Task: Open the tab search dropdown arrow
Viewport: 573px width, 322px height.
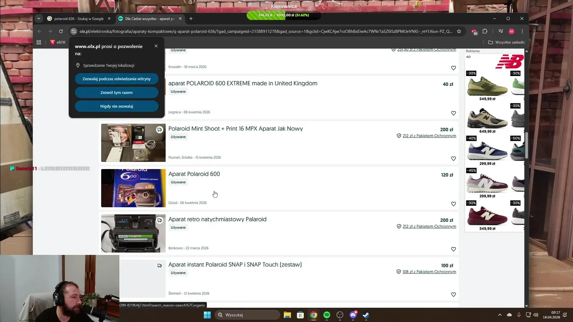Action: click(x=39, y=18)
